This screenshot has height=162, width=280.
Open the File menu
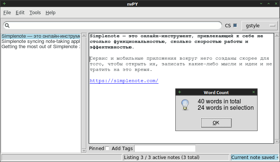[7, 13]
